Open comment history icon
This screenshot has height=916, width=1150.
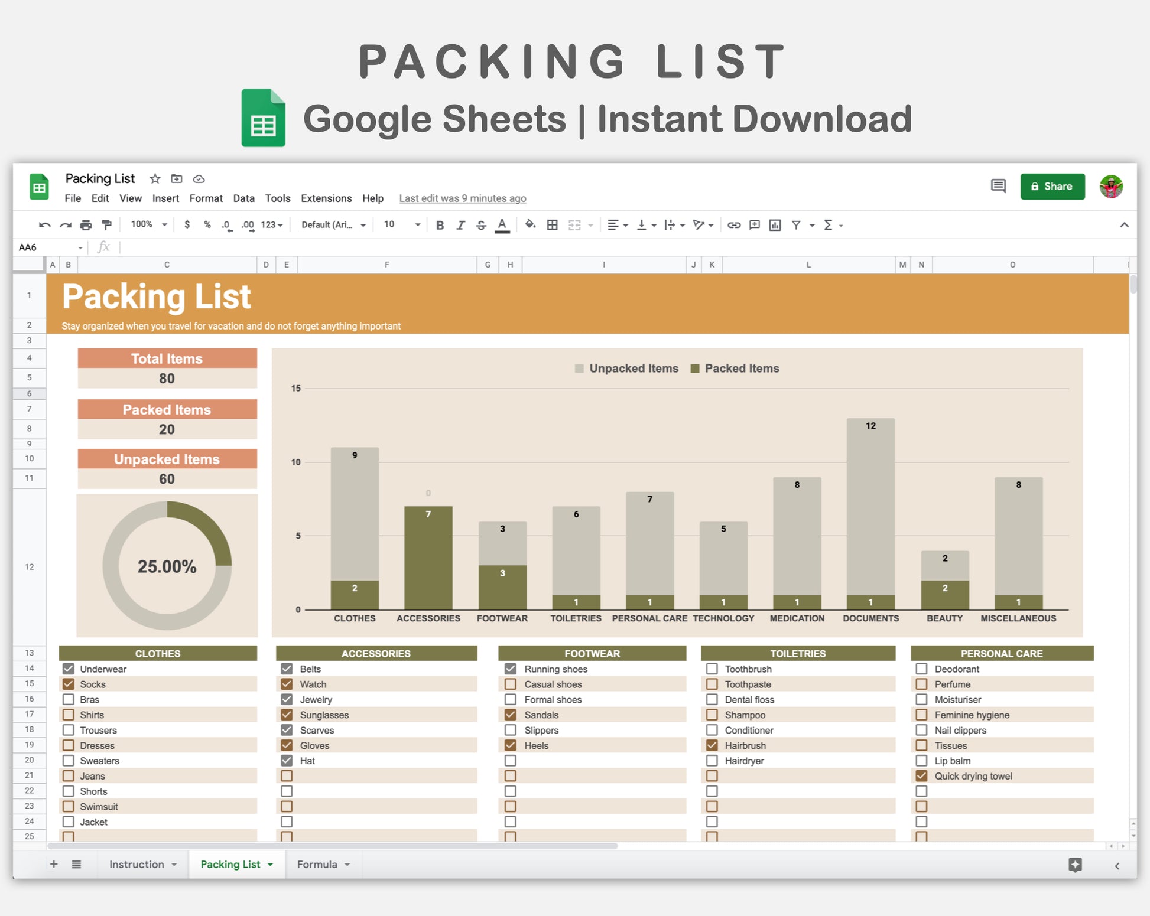(998, 187)
